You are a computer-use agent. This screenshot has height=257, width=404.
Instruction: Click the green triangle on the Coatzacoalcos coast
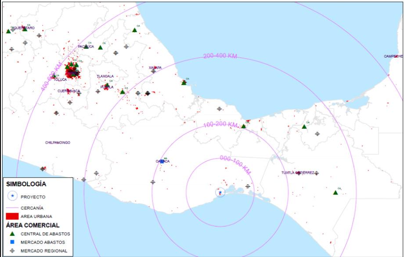[x=243, y=127]
